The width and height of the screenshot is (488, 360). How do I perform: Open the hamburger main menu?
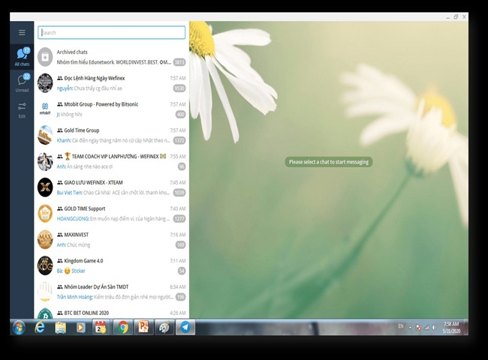coord(22,32)
